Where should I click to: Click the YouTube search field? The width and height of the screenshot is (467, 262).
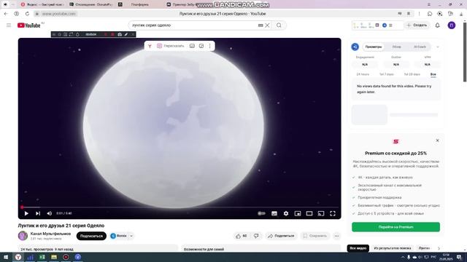pyautogui.click(x=193, y=25)
